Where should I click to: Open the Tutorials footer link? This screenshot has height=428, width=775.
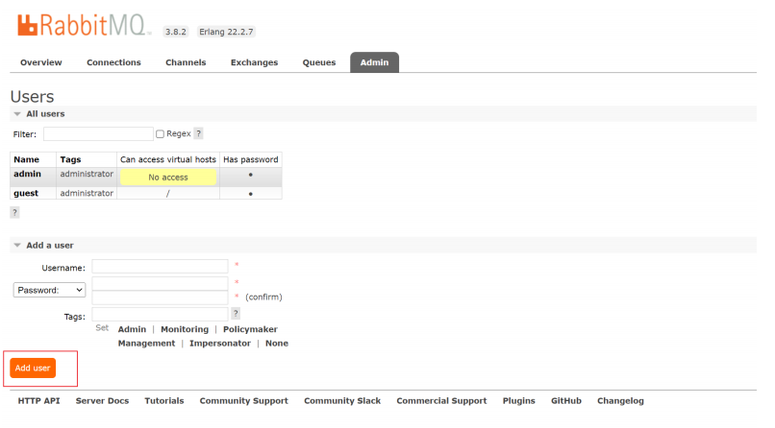[x=164, y=401]
